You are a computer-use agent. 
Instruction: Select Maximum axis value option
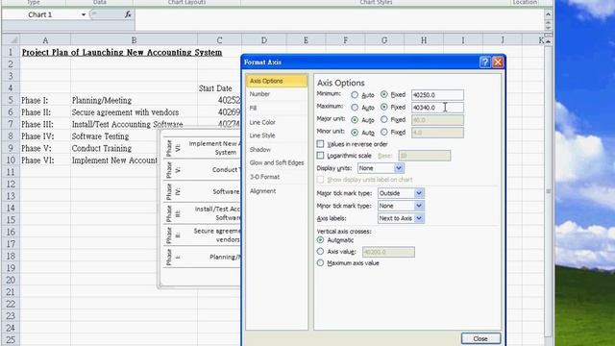pos(320,262)
